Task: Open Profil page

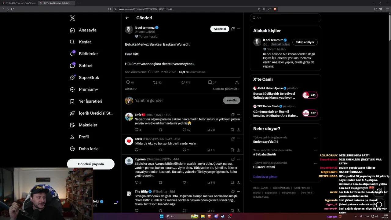Action: tap(79, 137)
